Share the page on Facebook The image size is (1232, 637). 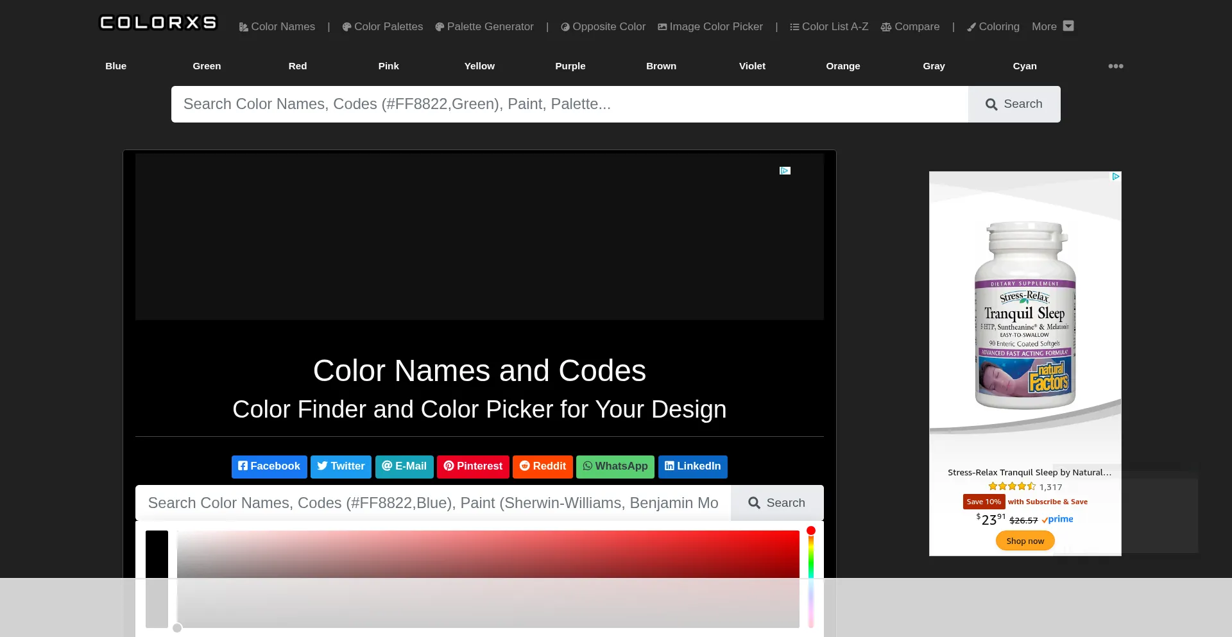tap(269, 466)
